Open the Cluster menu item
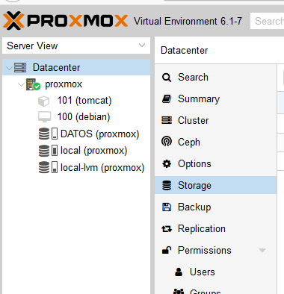 [215, 120]
